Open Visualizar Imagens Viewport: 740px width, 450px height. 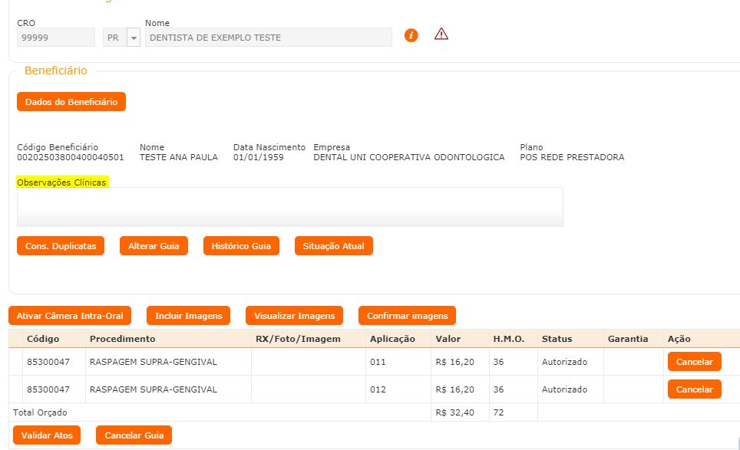[x=294, y=316]
